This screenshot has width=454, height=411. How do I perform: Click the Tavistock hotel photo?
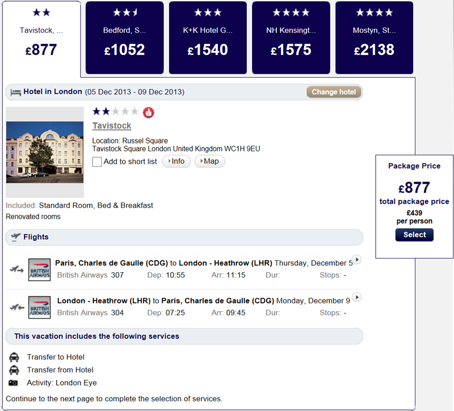(45, 152)
